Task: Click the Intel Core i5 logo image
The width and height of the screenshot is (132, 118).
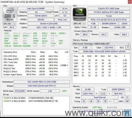Action: point(10,14)
